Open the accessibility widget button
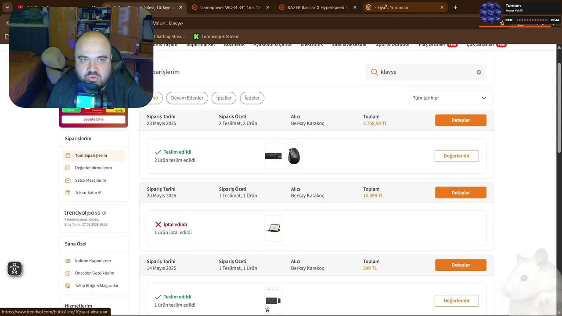Screen dimensions: 562x316 pos(14,269)
